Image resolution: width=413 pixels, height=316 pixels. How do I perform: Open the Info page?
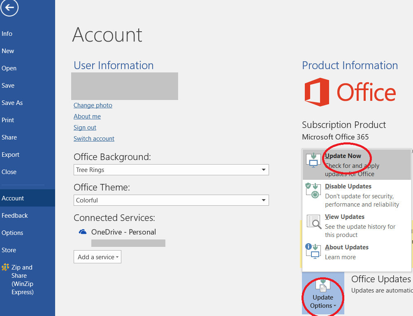point(7,34)
